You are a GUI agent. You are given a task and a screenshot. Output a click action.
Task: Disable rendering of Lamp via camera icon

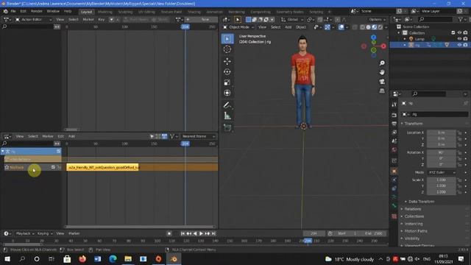point(465,39)
